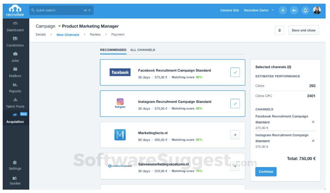This screenshot has height=193, width=330.
Task: Add Marketingfacts.nl channel
Action: (x=235, y=135)
